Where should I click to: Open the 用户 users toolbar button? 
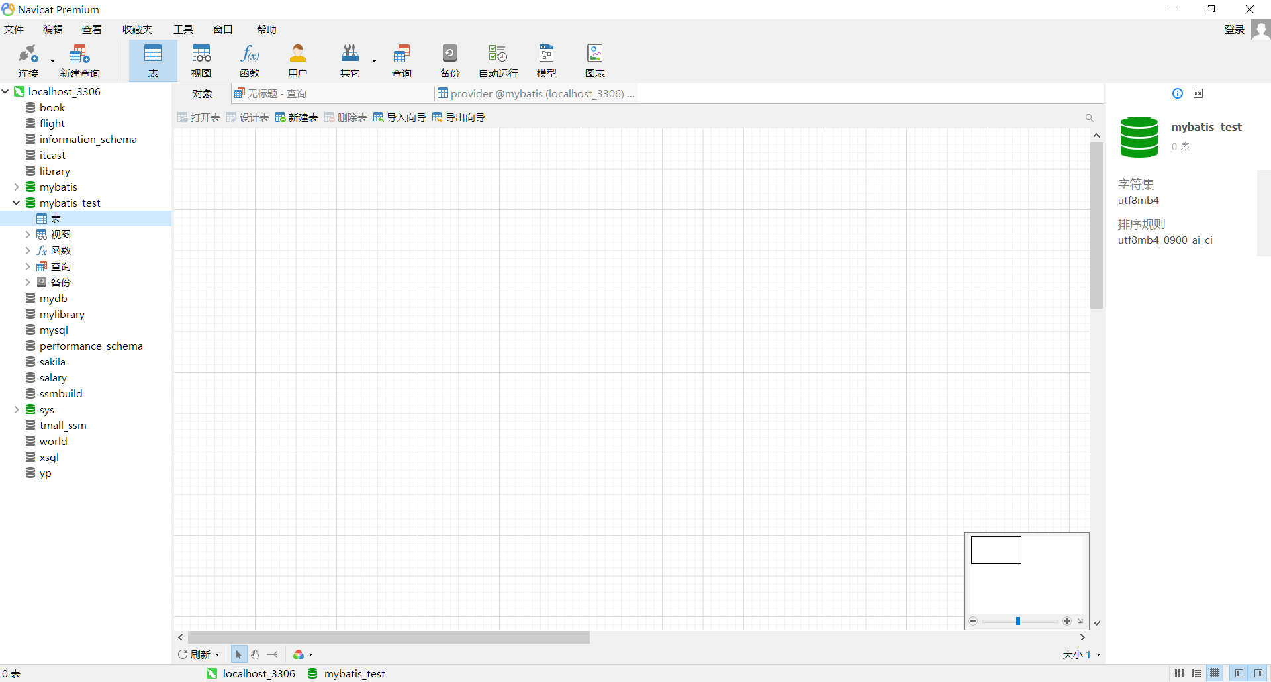tap(298, 61)
